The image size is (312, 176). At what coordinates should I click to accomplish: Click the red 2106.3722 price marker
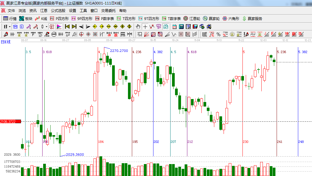(10, 121)
